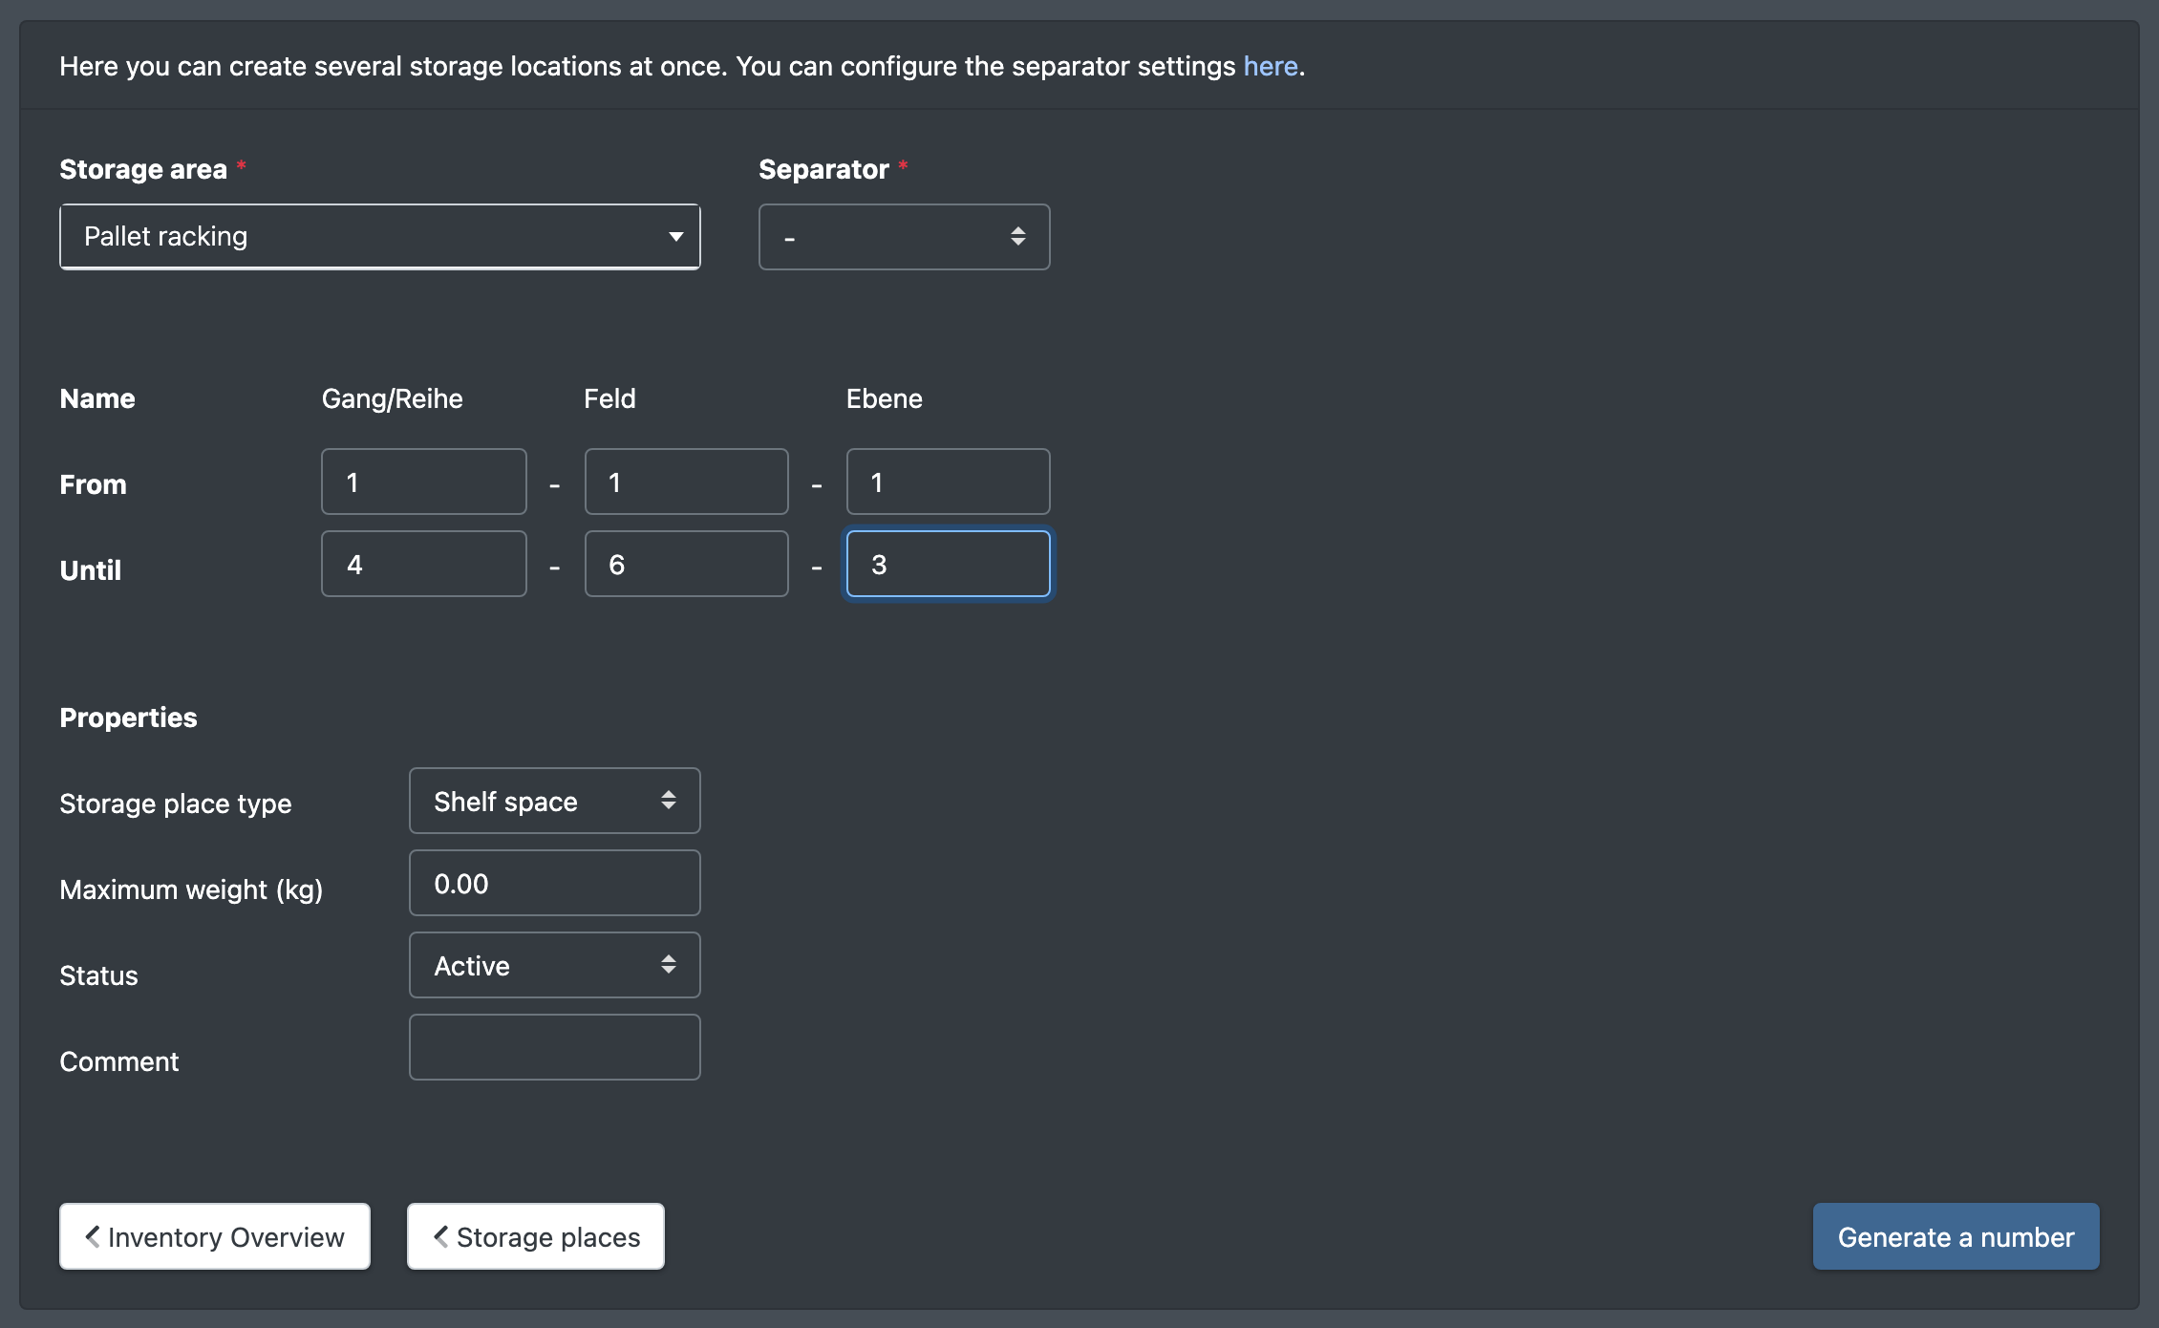Click the Name row label
Viewport: 2159px width, 1328px height.
(96, 398)
